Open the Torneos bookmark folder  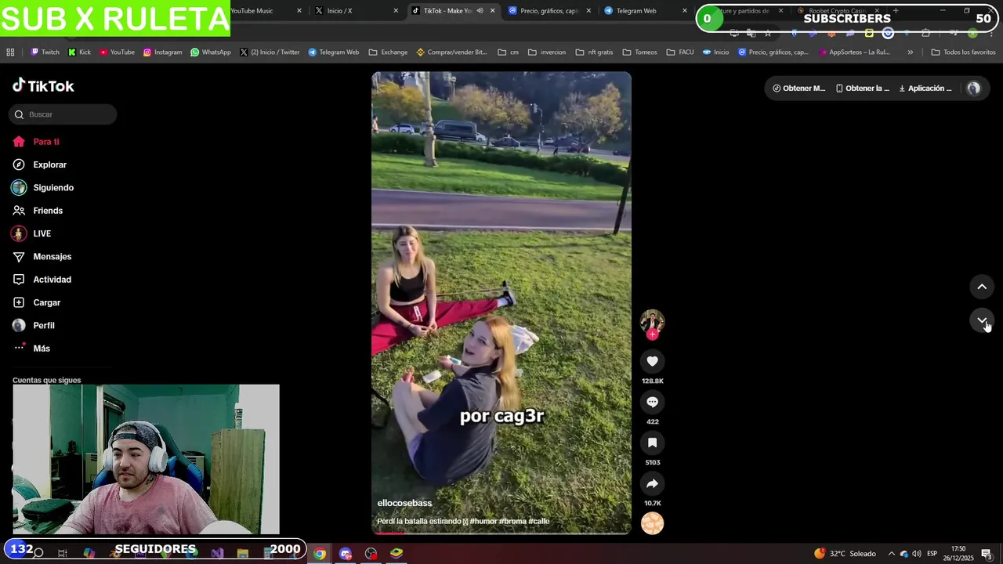pyautogui.click(x=640, y=52)
